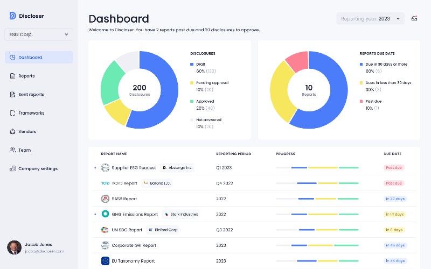Click Past due badge for Supplier ESG Request
The width and height of the screenshot is (431, 269).
(x=394, y=168)
